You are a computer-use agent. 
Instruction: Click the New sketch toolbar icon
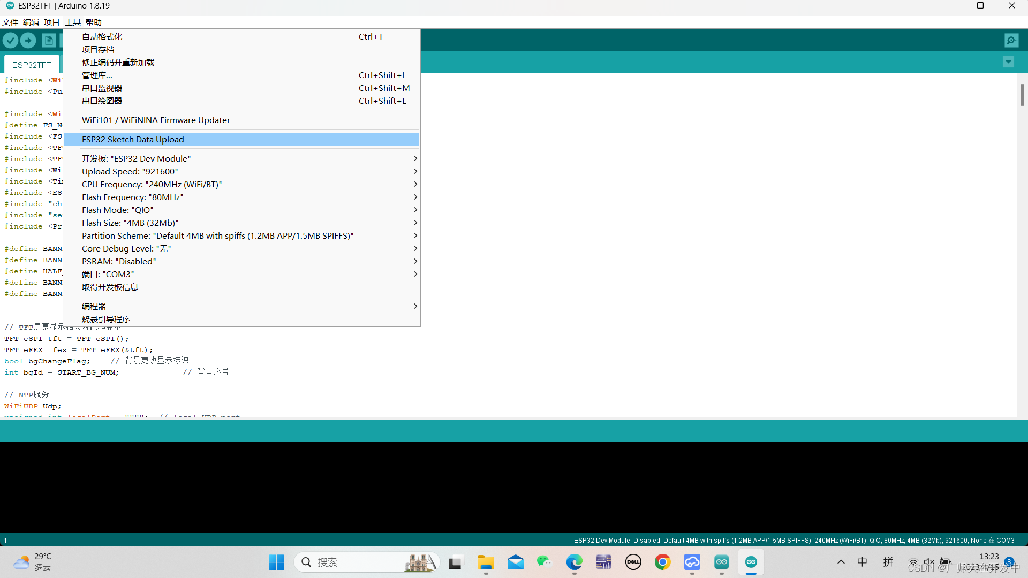pyautogui.click(x=49, y=40)
